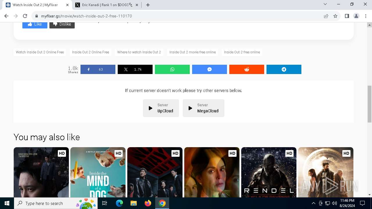
Task: Go forward in browser history
Action: 16,16
